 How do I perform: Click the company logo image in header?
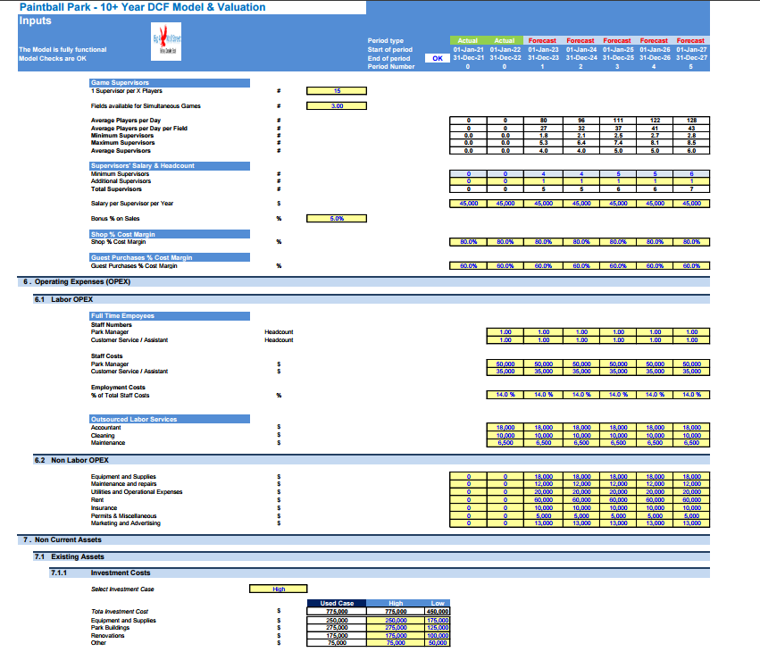click(x=166, y=41)
